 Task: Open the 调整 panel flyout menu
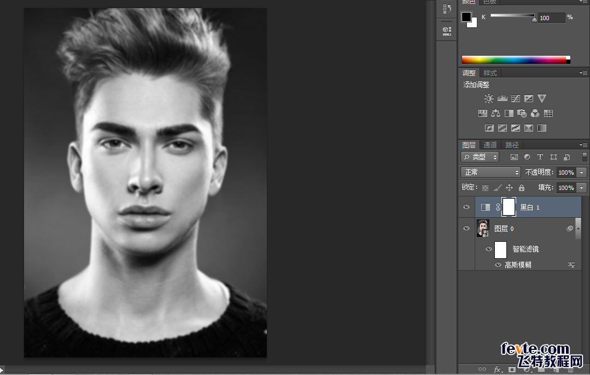583,73
